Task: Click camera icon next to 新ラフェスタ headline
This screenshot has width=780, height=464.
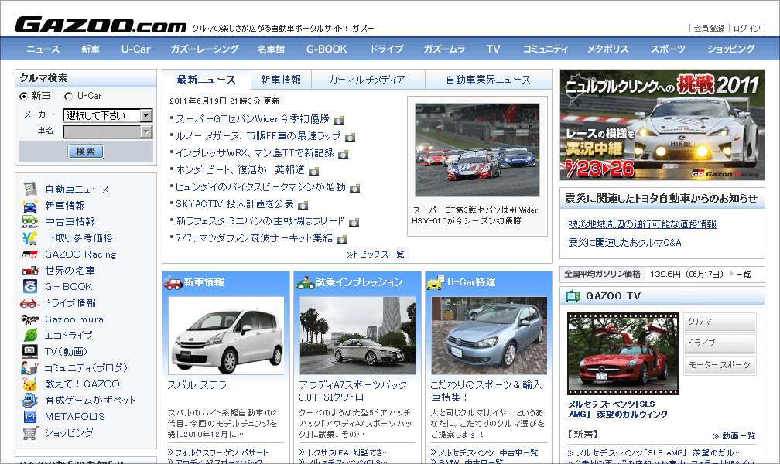Action: [354, 222]
